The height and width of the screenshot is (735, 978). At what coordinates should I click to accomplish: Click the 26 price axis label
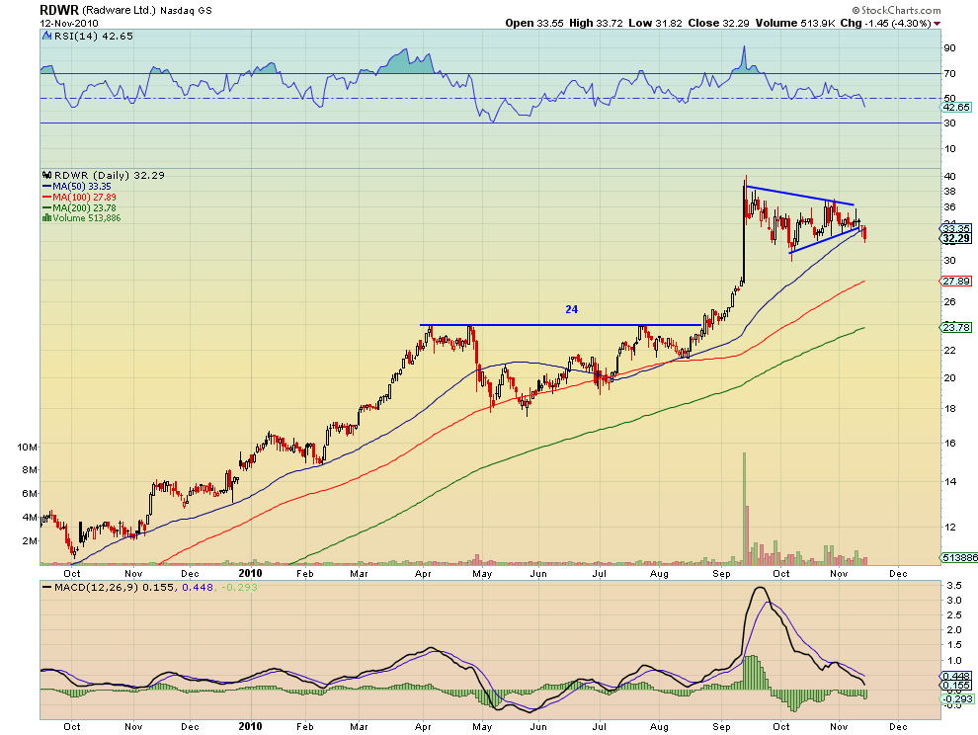[x=949, y=302]
